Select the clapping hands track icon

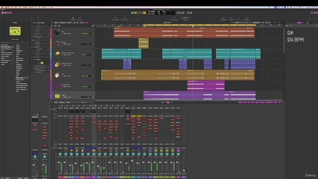pyautogui.click(x=58, y=75)
